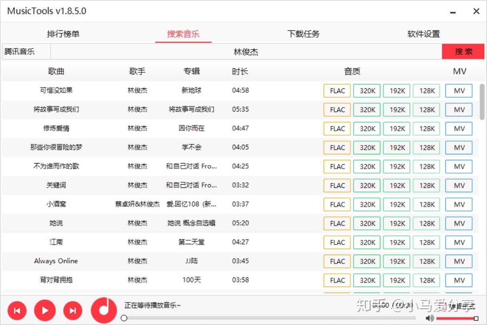Click the album name 新地球
The image size is (487, 325).
point(192,90)
